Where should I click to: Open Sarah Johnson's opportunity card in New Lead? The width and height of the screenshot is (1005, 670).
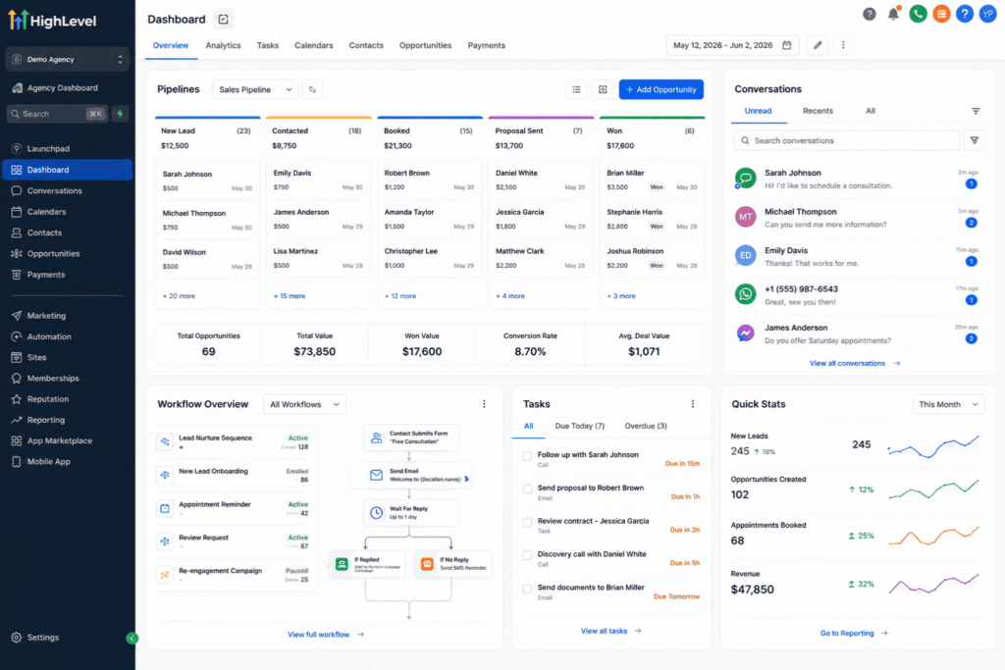click(x=207, y=180)
